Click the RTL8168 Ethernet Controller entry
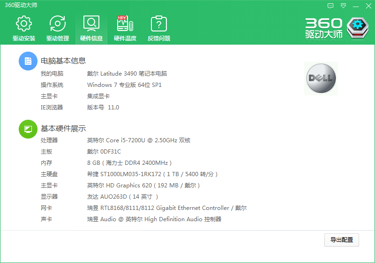 [167, 208]
